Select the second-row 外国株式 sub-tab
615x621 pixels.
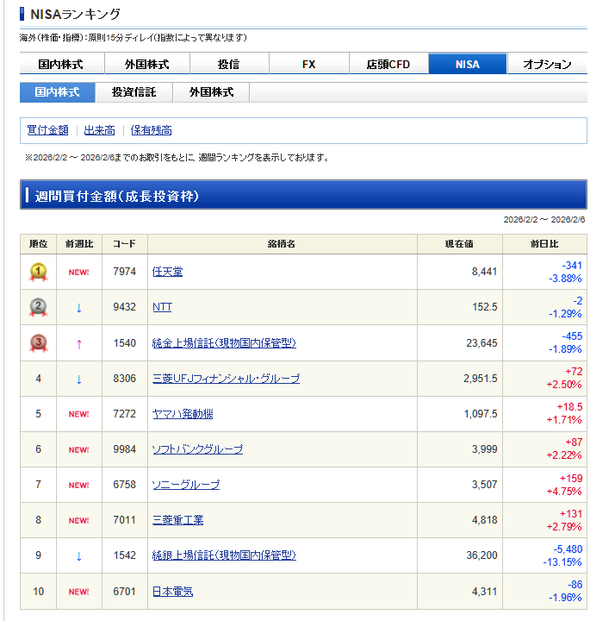click(211, 92)
